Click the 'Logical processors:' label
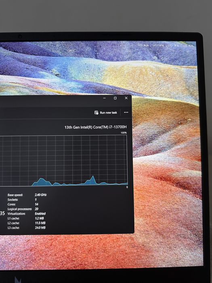This screenshot has width=212, height=283. 20,209
